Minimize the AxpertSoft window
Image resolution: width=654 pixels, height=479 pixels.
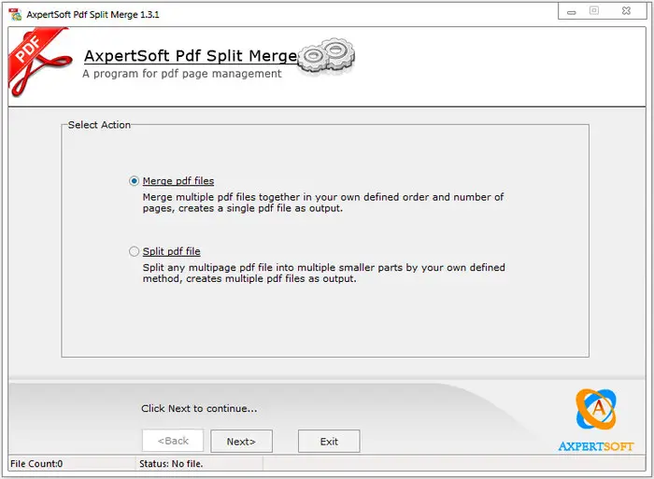click(572, 12)
